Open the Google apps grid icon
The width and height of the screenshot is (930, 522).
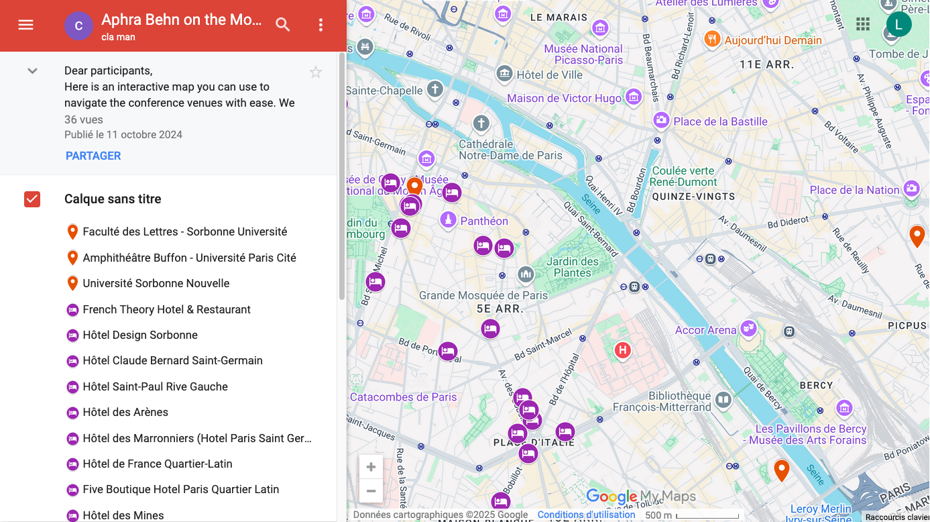click(863, 25)
